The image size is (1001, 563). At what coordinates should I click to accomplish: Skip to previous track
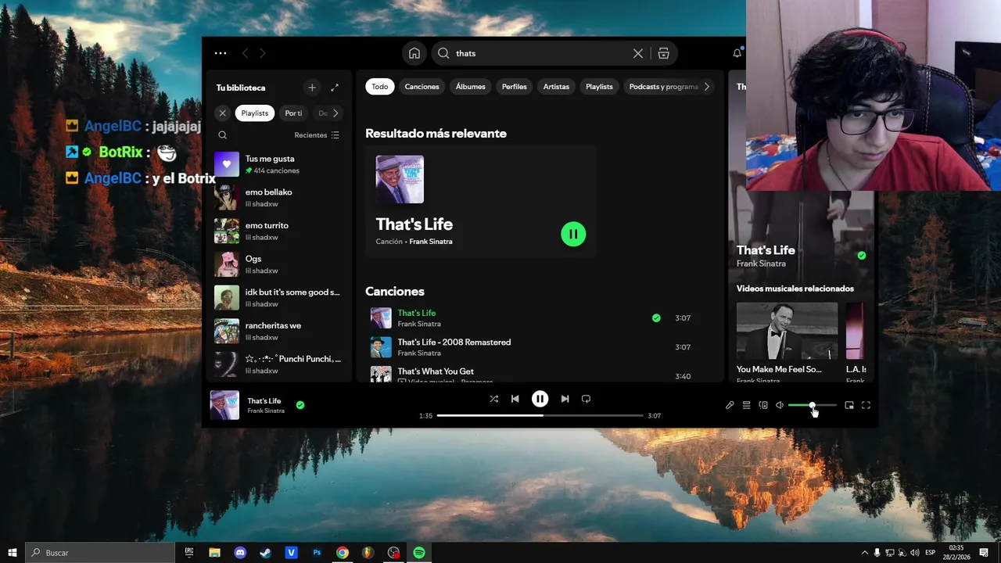[x=515, y=399]
